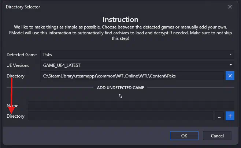
Task: Click the Directory Selector title bar text
Action: coord(23,7)
